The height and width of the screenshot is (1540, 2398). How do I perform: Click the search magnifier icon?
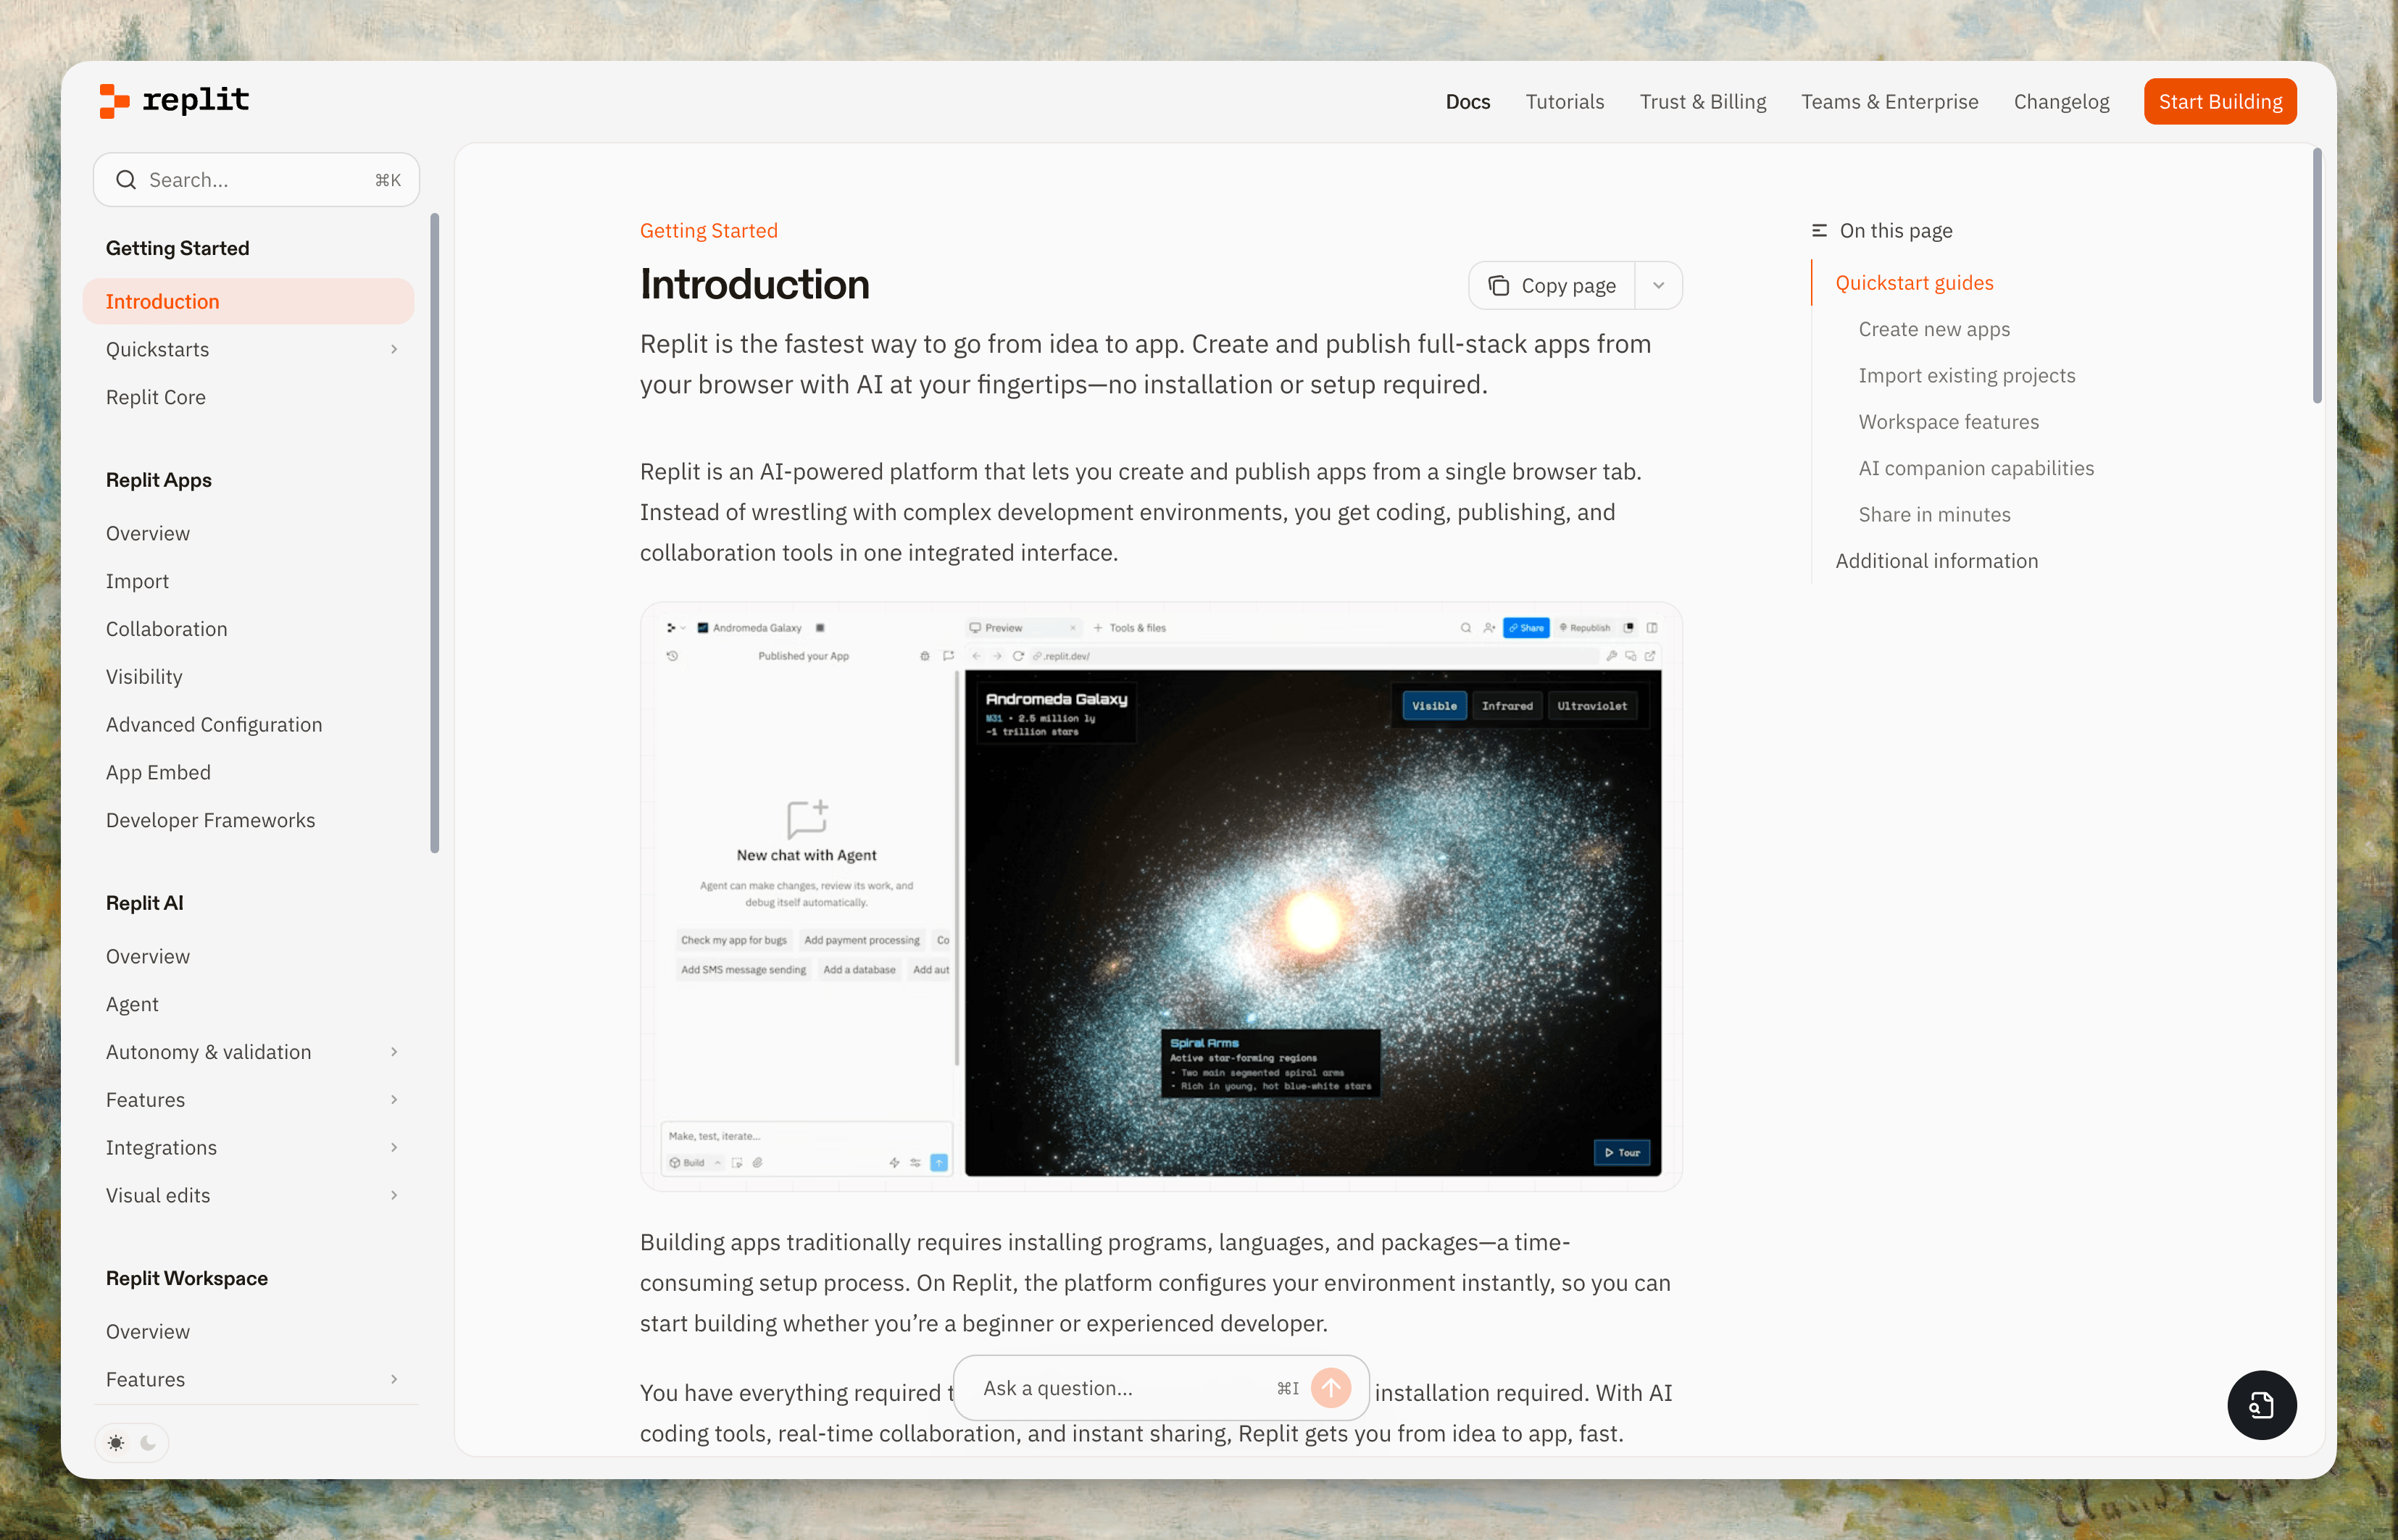(x=126, y=180)
